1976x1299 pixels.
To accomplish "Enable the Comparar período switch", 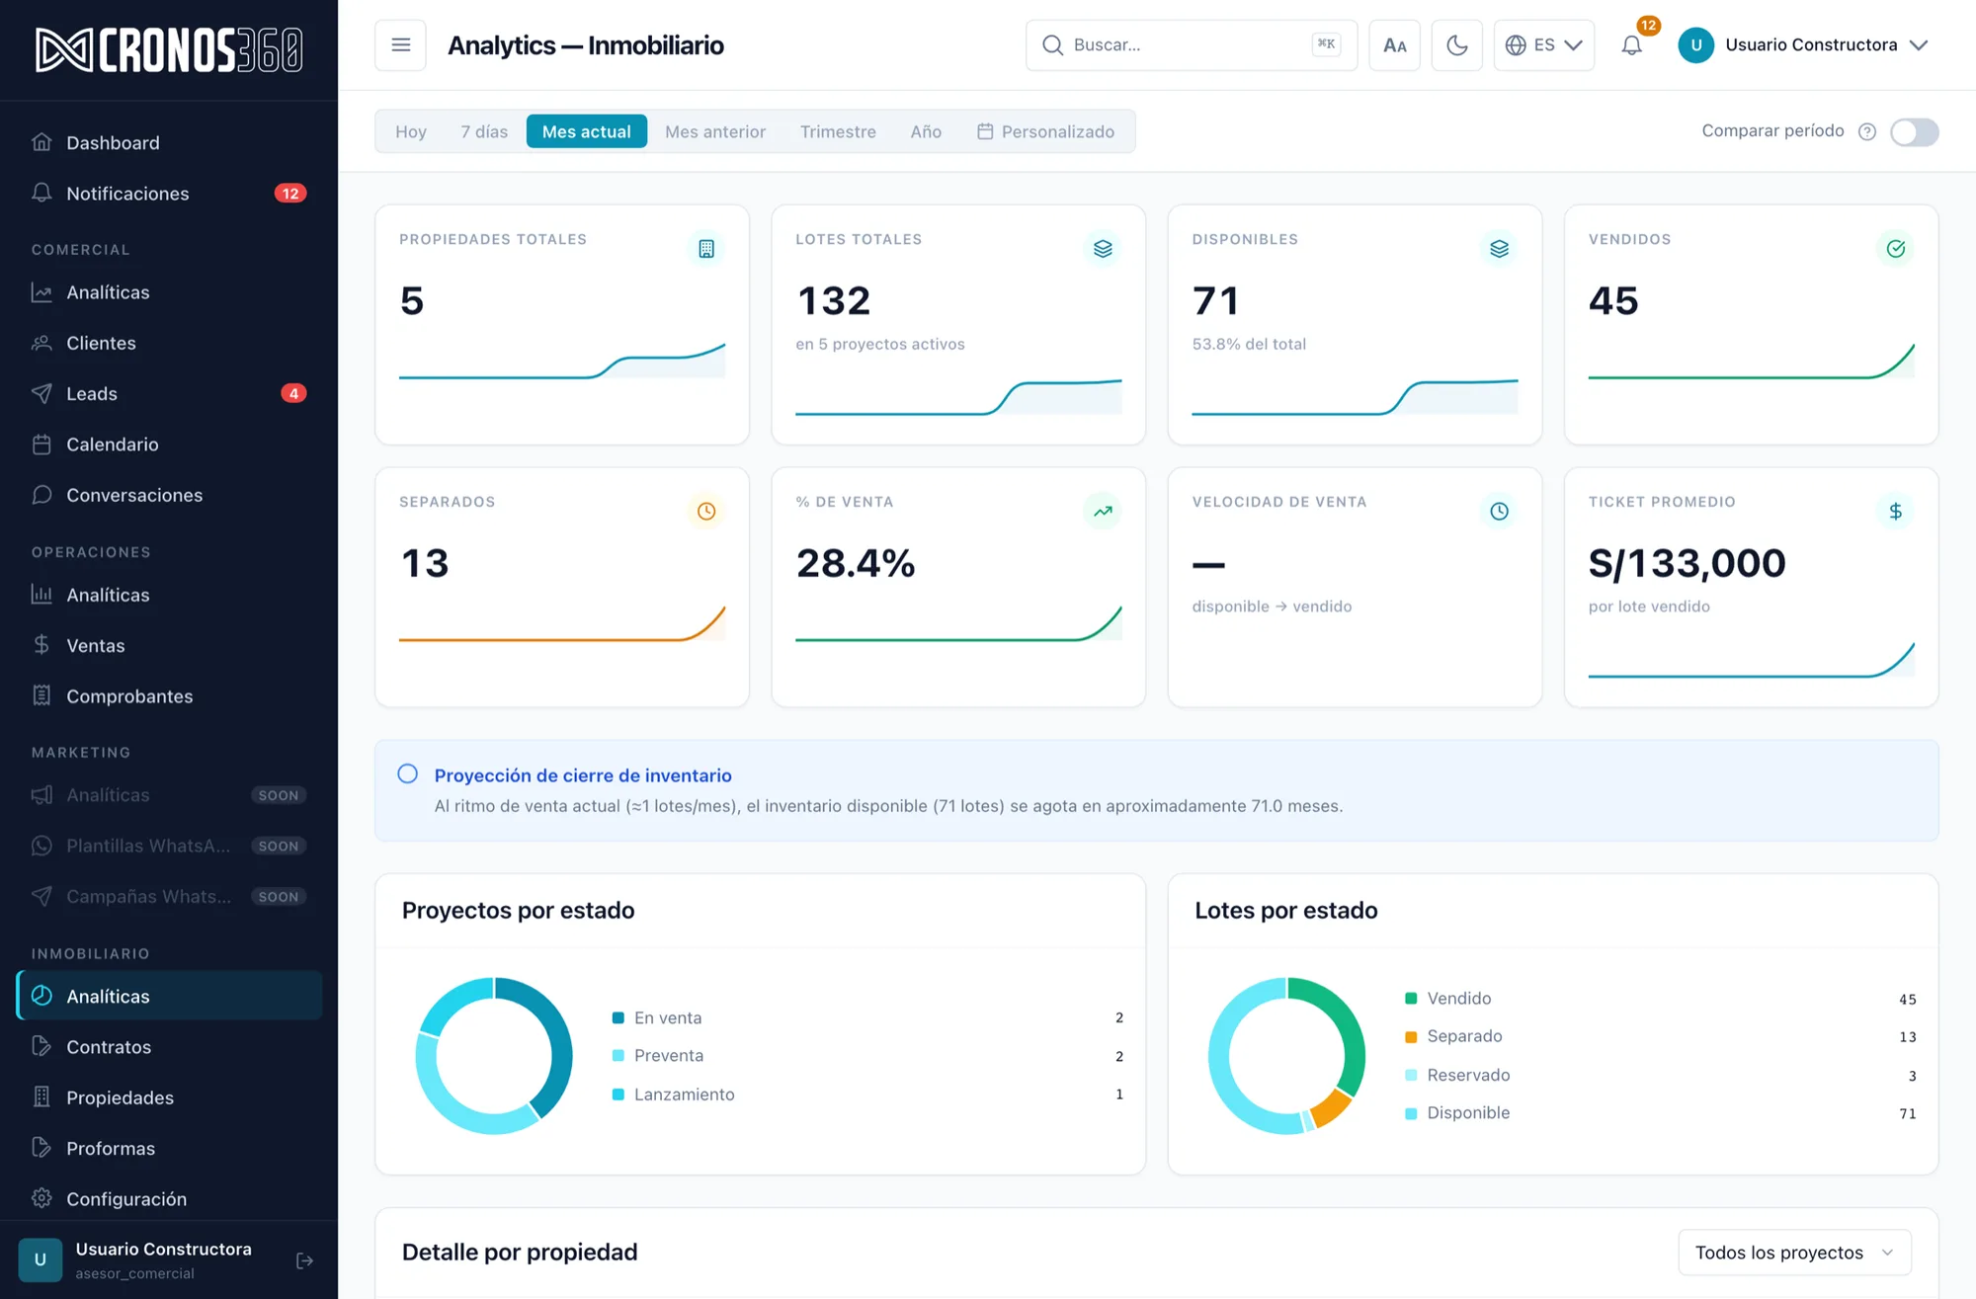I will pos(1914,131).
